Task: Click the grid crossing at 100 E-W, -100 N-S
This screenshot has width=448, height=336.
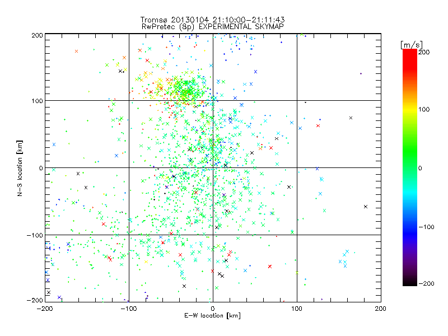Action: tap(297, 235)
